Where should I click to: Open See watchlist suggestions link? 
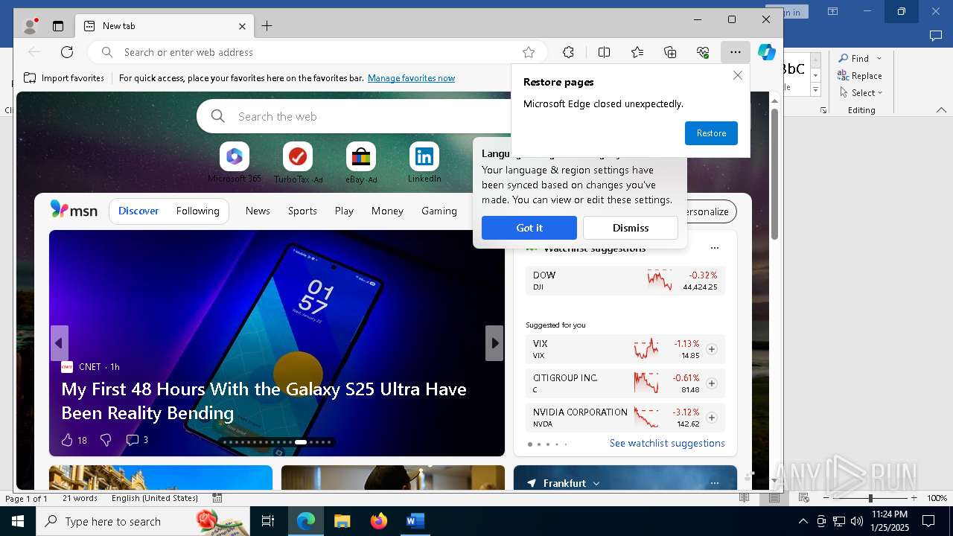[667, 443]
